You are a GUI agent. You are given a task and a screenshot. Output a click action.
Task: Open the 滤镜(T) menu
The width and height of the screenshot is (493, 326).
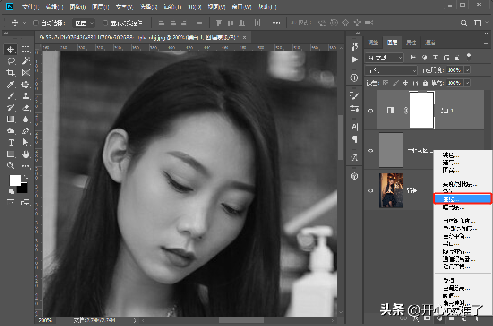click(172, 7)
